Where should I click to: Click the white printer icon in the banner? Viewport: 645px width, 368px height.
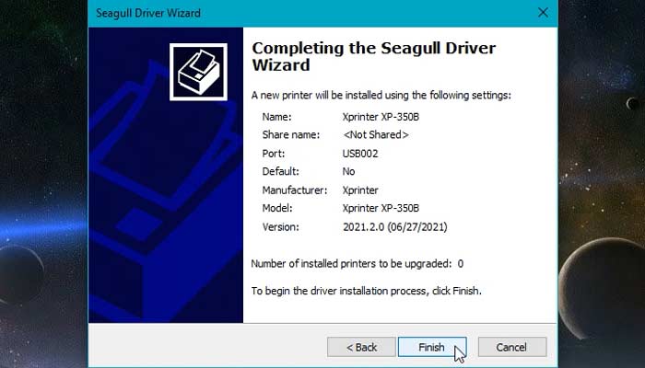(x=198, y=72)
